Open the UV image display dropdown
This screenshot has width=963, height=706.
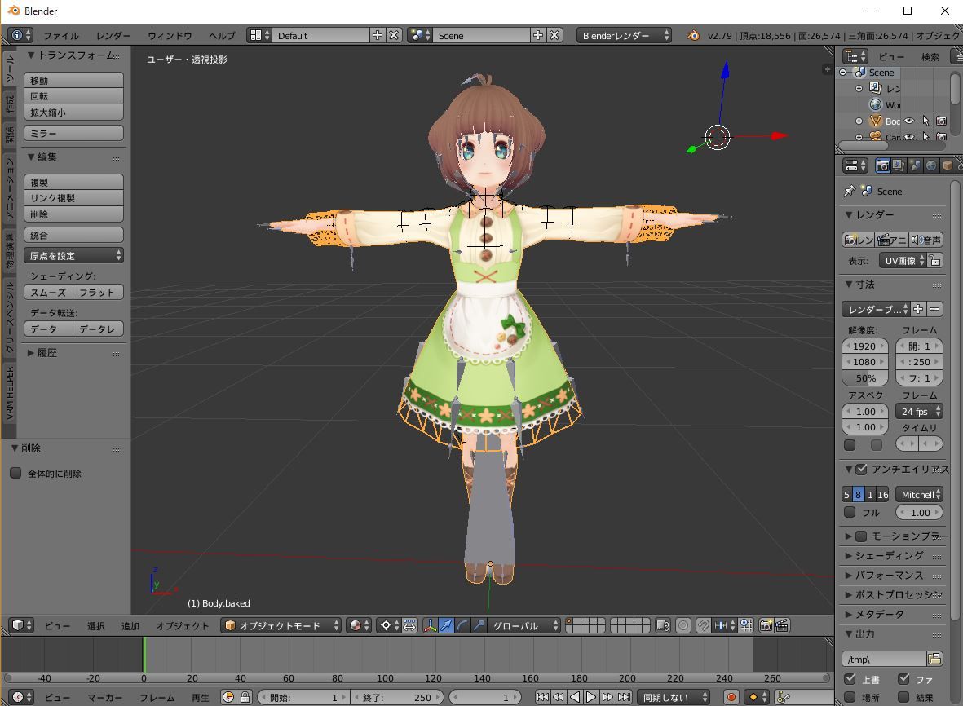(x=902, y=260)
